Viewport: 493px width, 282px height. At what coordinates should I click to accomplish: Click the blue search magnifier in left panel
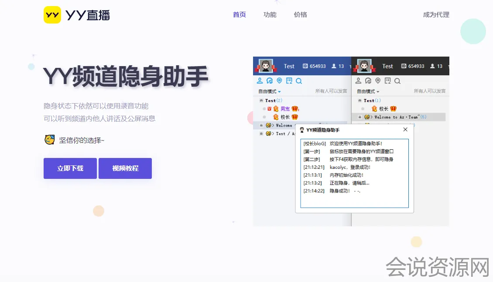click(299, 81)
